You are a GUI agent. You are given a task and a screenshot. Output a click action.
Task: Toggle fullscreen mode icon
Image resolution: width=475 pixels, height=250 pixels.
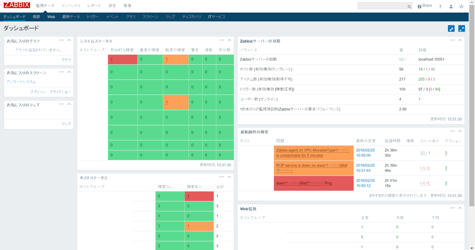pos(462,29)
